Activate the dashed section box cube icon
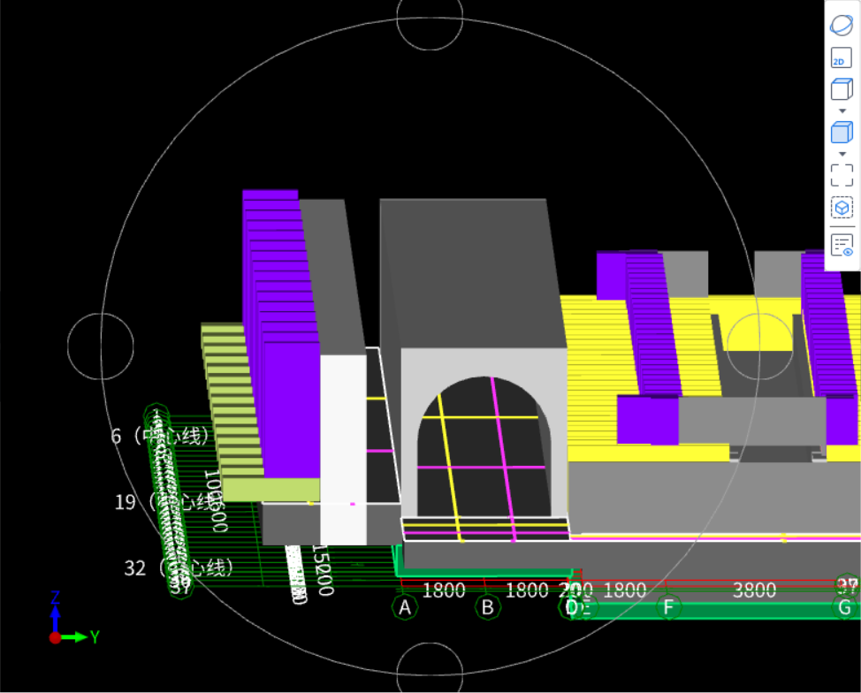Viewport: 861px width, 693px height. pos(842,208)
